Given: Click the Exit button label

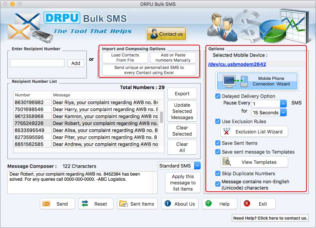Looking at the screenshot, I should click(x=263, y=204).
